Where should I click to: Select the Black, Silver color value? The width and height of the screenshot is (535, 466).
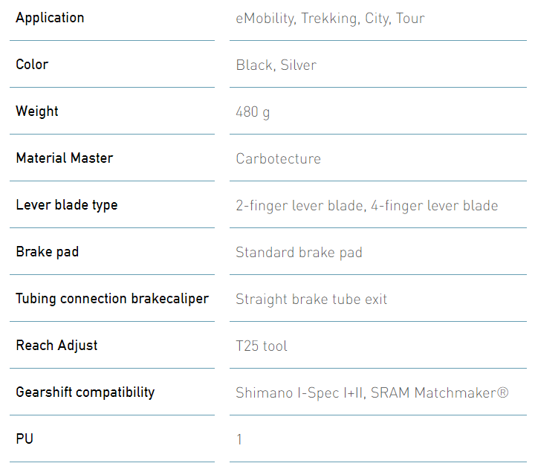point(276,65)
